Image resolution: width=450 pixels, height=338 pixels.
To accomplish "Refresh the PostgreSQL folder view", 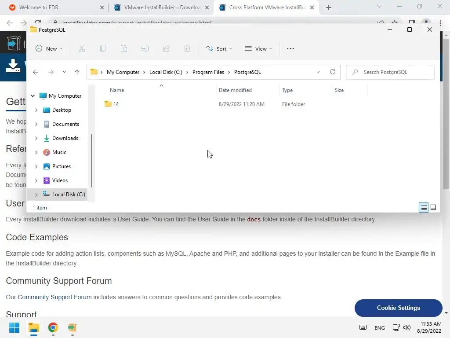I will click(x=333, y=72).
